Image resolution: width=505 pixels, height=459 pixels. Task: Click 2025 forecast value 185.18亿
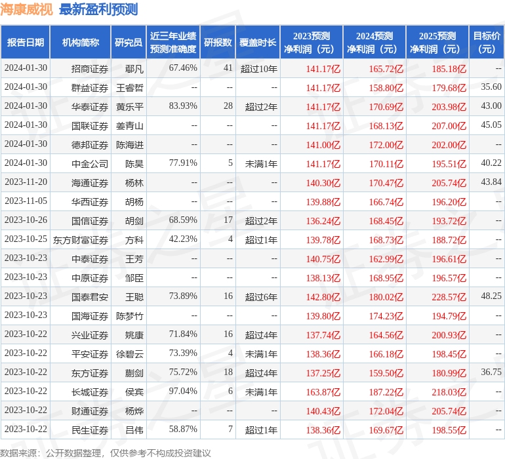point(449,69)
